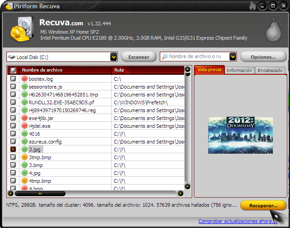Click the red status dot beside bootex.log
Screen dimensions: 290x228
(24, 78)
